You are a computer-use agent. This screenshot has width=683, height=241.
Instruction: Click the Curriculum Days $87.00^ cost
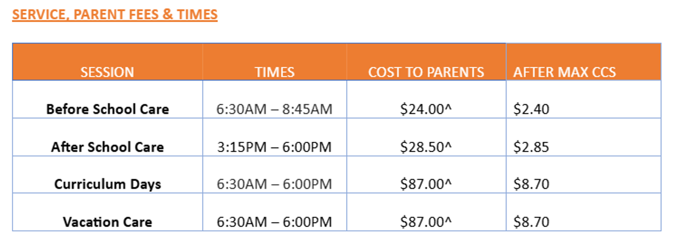(426, 184)
